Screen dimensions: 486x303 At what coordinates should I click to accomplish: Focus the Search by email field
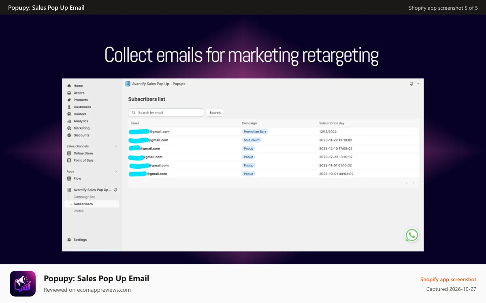166,113
